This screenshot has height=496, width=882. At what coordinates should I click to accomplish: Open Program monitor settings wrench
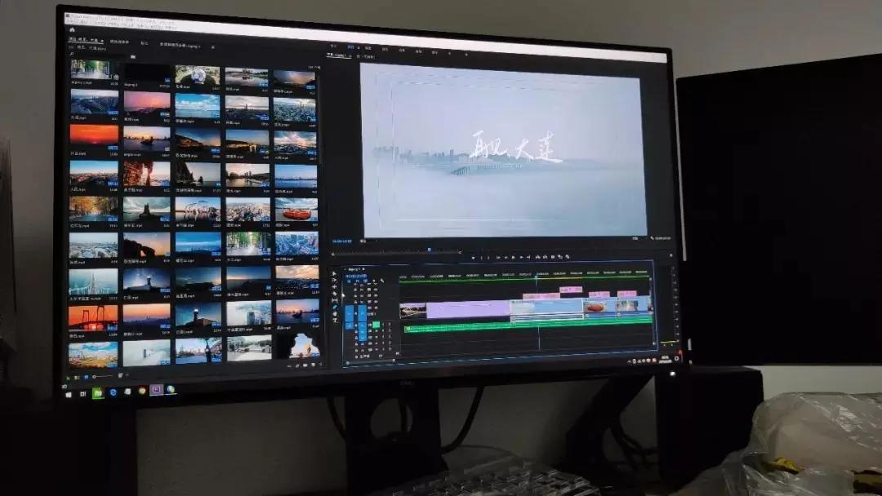(652, 239)
